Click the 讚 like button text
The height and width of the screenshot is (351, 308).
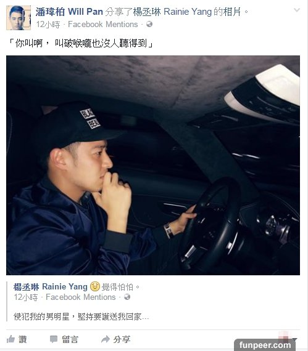pos(23,339)
